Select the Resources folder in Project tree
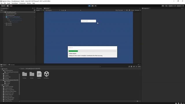 tap(8, 77)
